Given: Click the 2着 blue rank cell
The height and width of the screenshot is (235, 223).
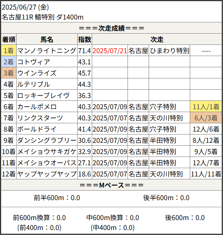Looking at the screenshot, I should pos(9,62).
